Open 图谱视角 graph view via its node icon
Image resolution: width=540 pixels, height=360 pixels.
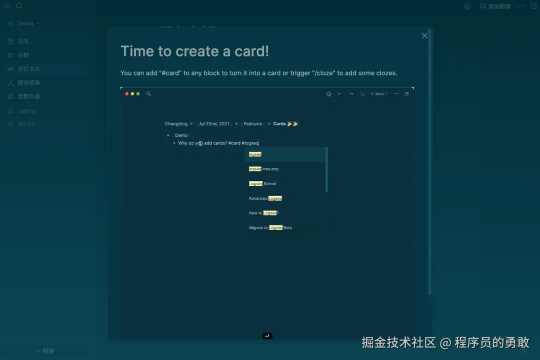coord(11,82)
